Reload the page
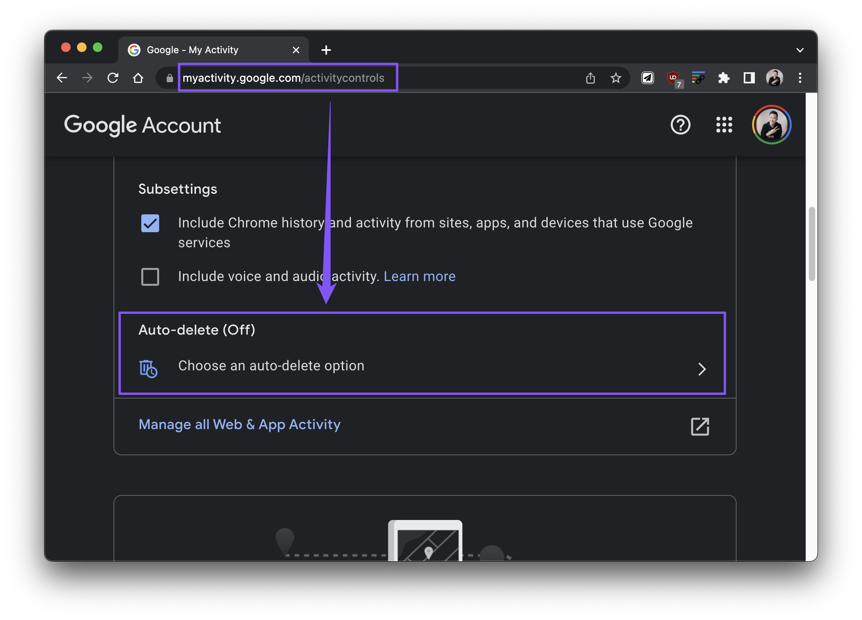 [x=113, y=78]
